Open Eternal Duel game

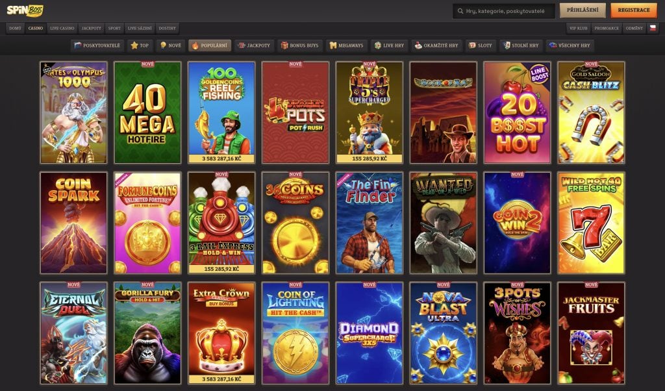coord(74,333)
